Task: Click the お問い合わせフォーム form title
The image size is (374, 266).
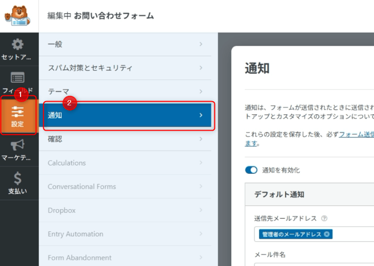Action: (x=114, y=16)
